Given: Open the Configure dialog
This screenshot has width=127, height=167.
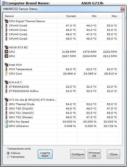Looking at the screenshot, I should pos(78,154).
